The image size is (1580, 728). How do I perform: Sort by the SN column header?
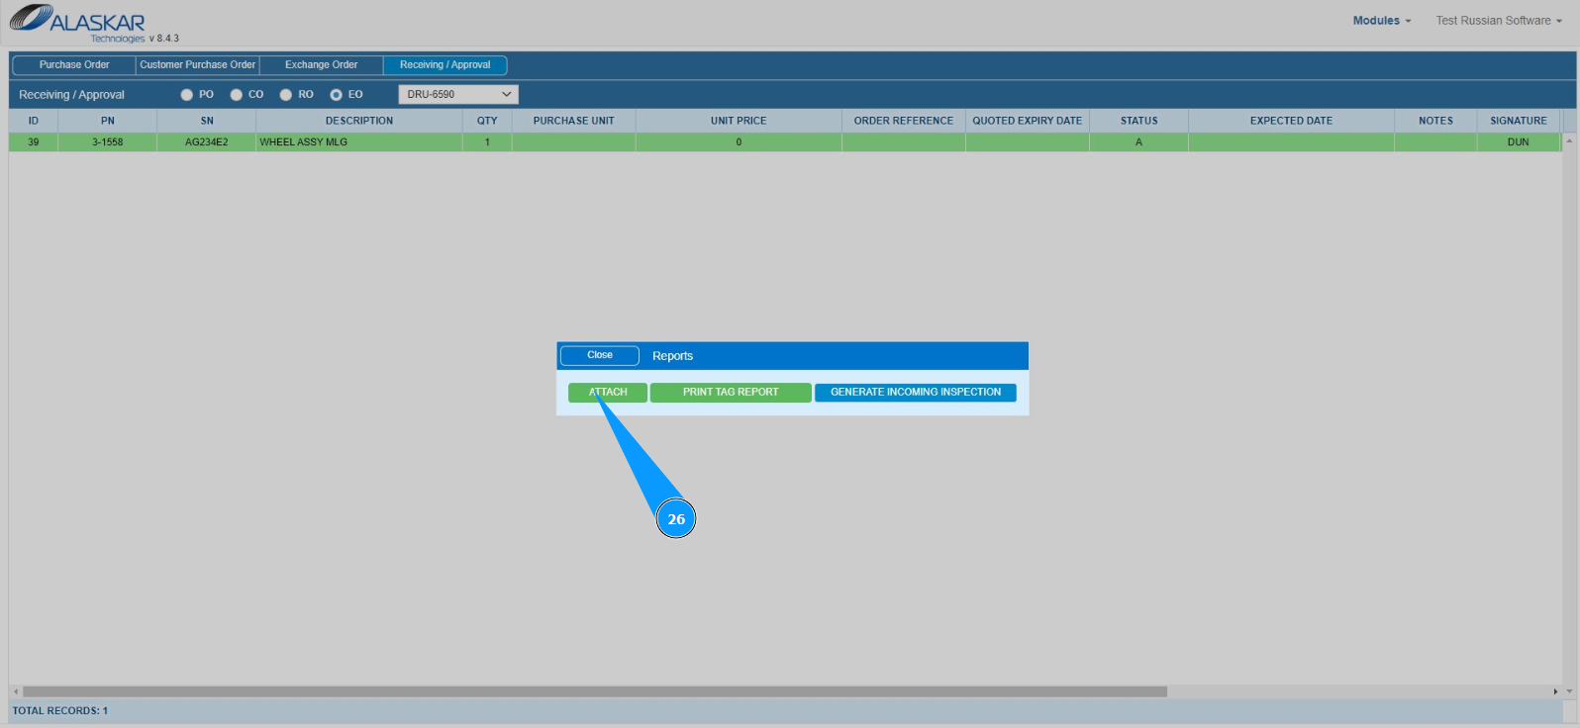pyautogui.click(x=207, y=121)
